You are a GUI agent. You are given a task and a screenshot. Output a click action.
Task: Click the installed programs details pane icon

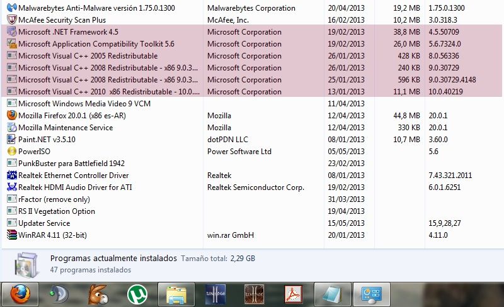[x=27, y=265]
